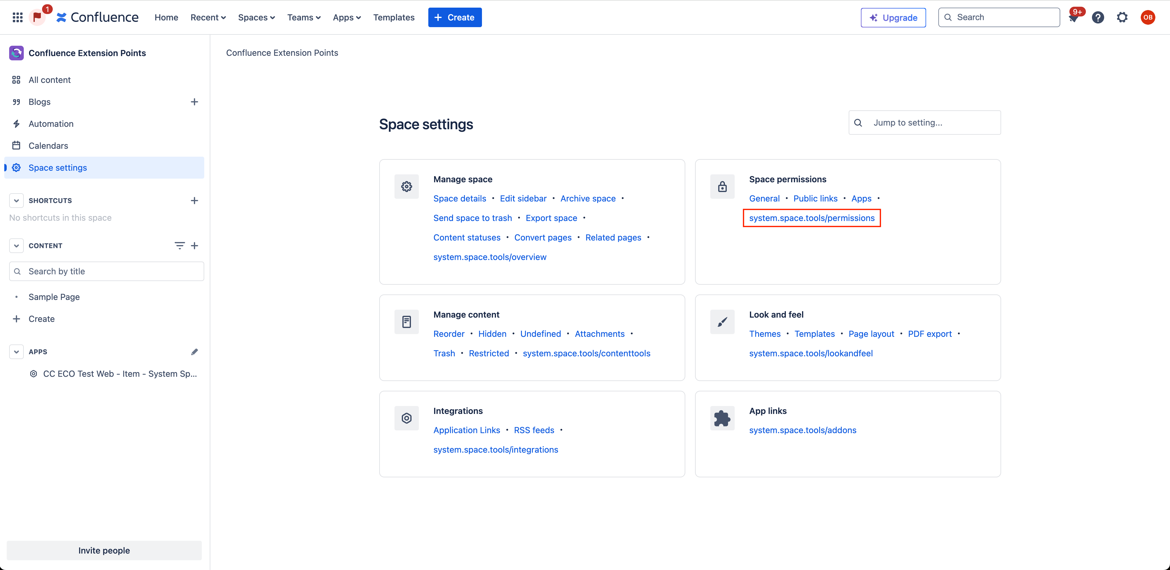The image size is (1170, 570).
Task: Open the settings gear in top bar
Action: [x=1122, y=18]
